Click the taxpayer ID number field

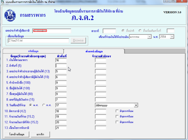point(52,31)
